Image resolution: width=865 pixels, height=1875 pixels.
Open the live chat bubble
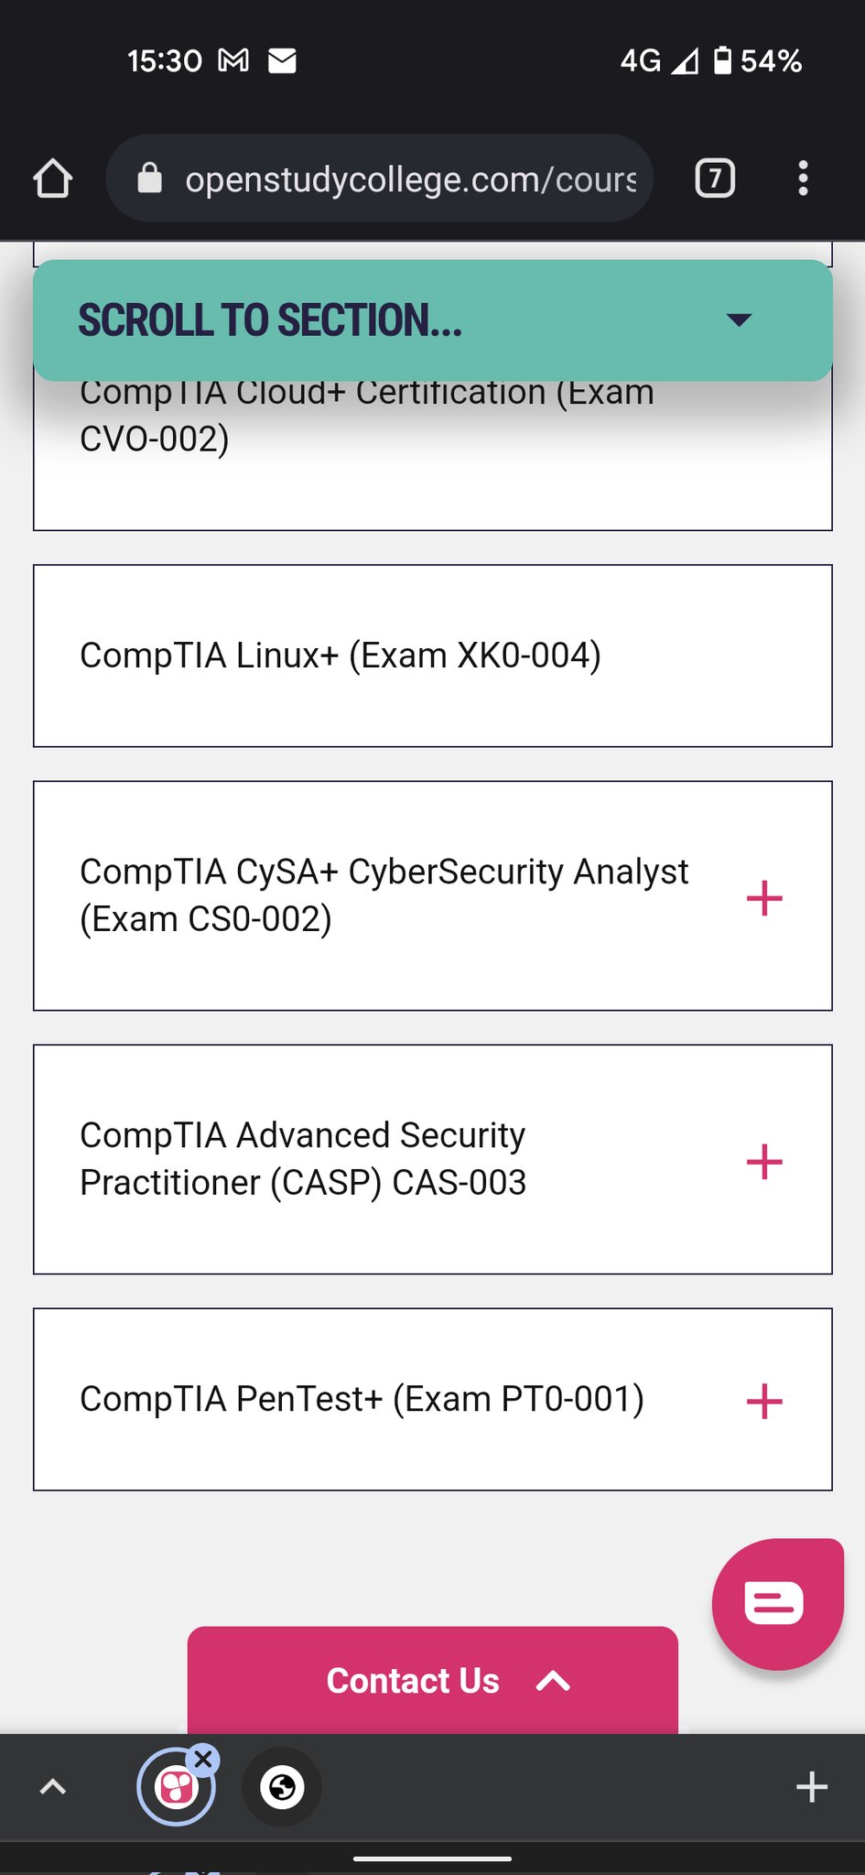click(776, 1603)
